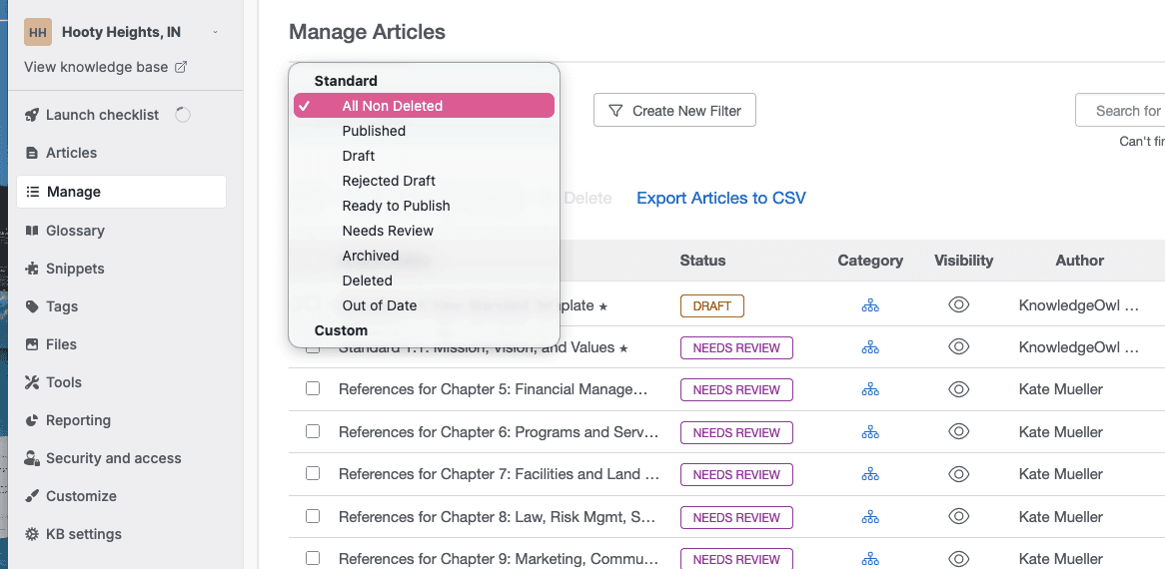Pick the Archived filter option
Screen dimensions: 1165x569
(x=370, y=256)
